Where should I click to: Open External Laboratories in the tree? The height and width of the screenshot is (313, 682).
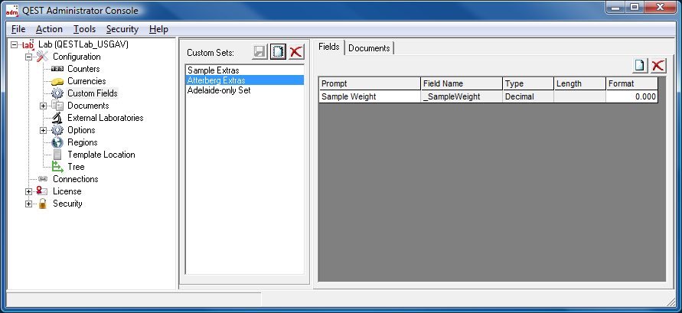pos(105,118)
